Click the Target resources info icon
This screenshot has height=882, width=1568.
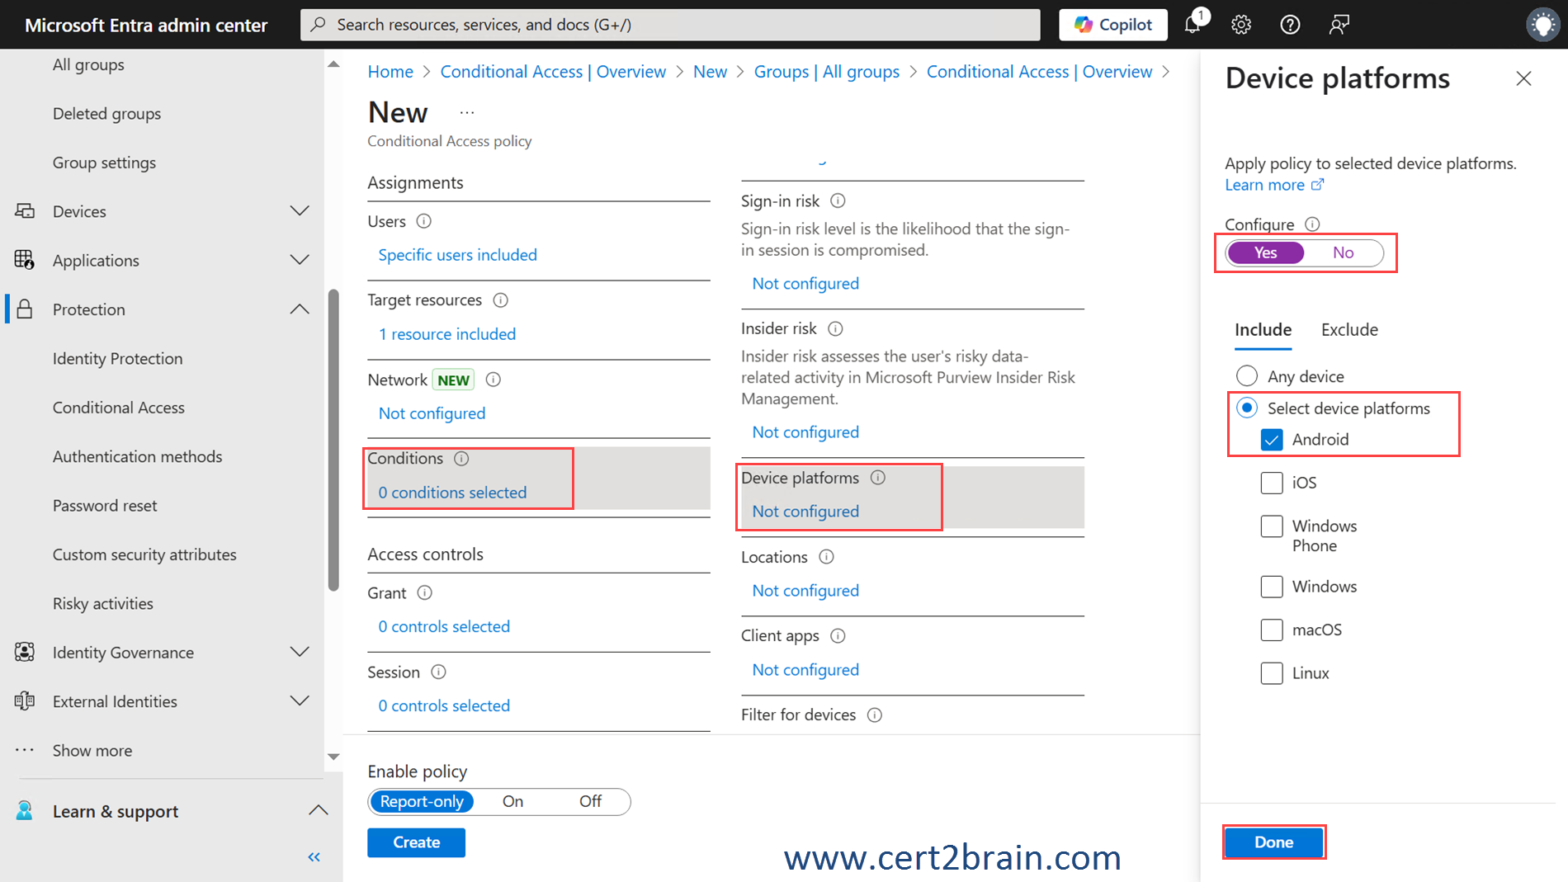pyautogui.click(x=500, y=300)
